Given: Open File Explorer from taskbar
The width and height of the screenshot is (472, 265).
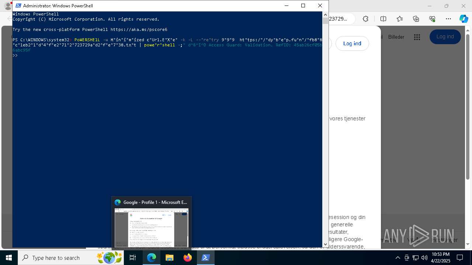Looking at the screenshot, I should point(170,258).
